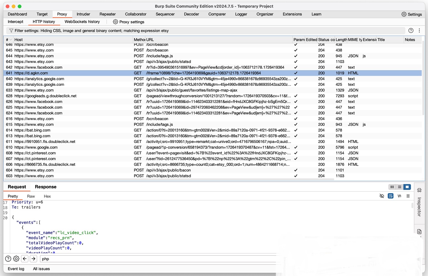Switch to side-by-side request/response layout

(x=392, y=187)
